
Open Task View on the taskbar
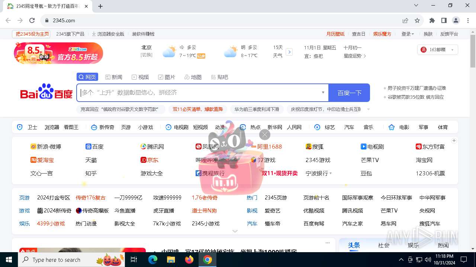click(x=134, y=260)
